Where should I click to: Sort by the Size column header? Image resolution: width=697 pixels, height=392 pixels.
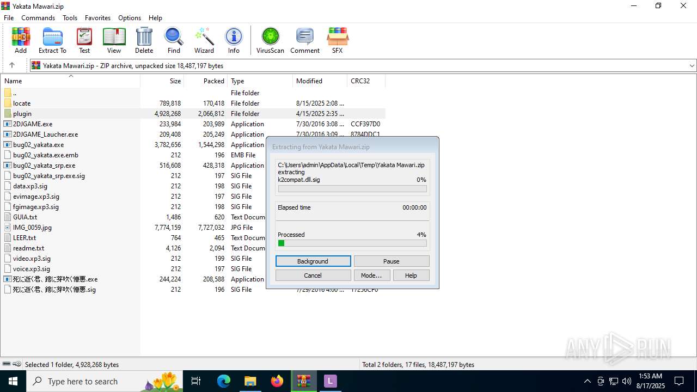tap(162, 81)
